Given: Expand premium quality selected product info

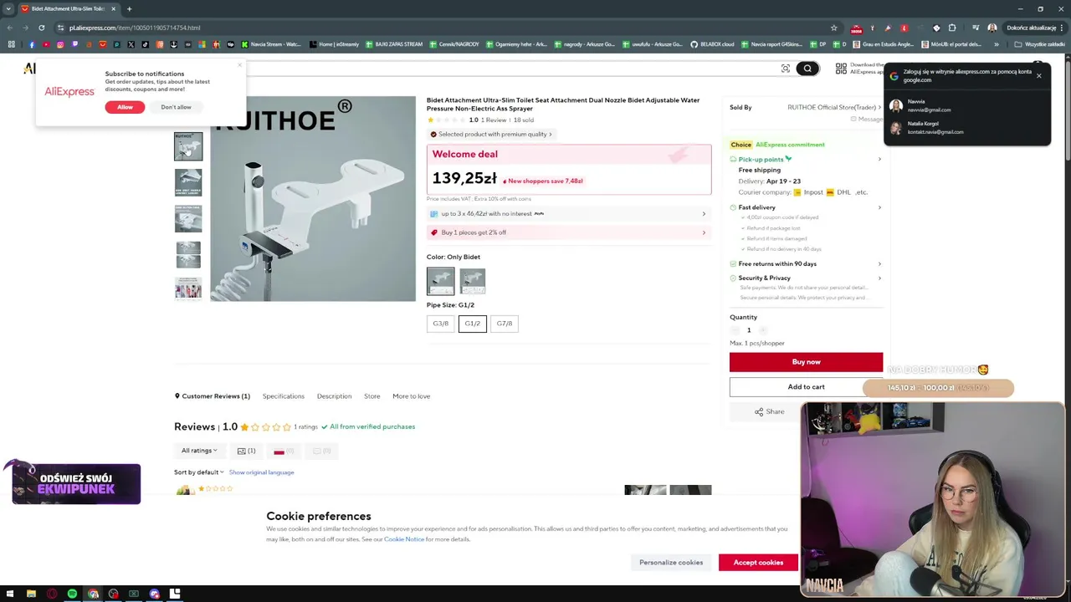Looking at the screenshot, I should tap(491, 134).
